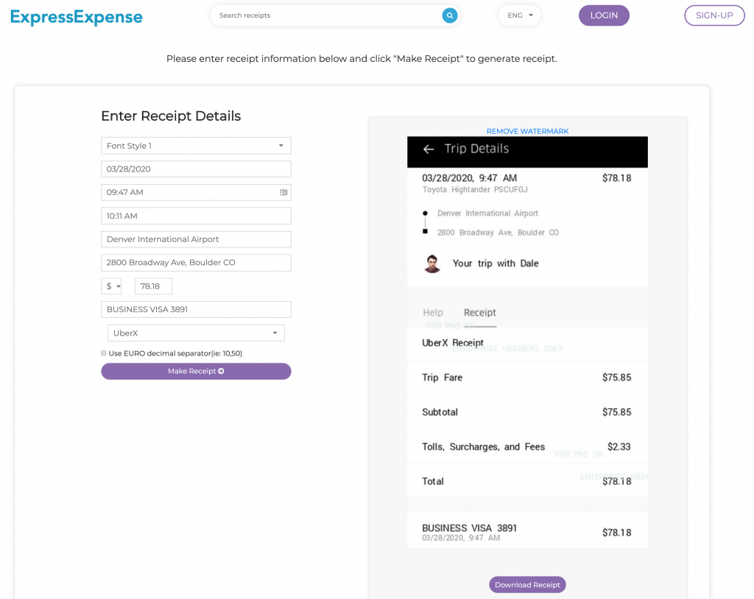The height and width of the screenshot is (599, 754).
Task: Switch to the Help tab
Action: click(432, 312)
